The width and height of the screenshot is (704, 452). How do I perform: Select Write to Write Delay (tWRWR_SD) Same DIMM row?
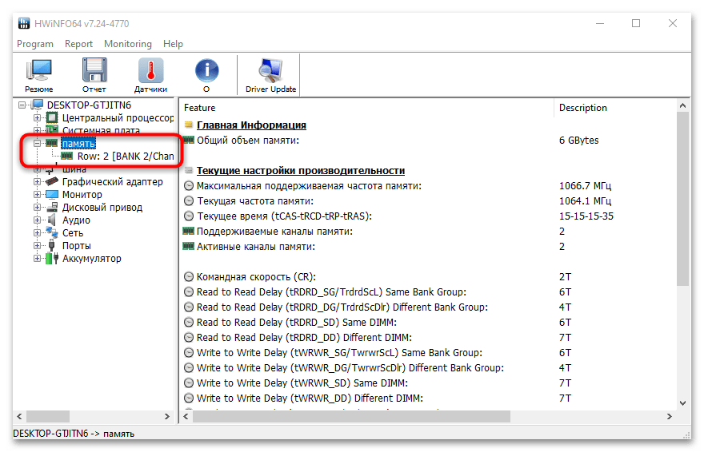429,383
